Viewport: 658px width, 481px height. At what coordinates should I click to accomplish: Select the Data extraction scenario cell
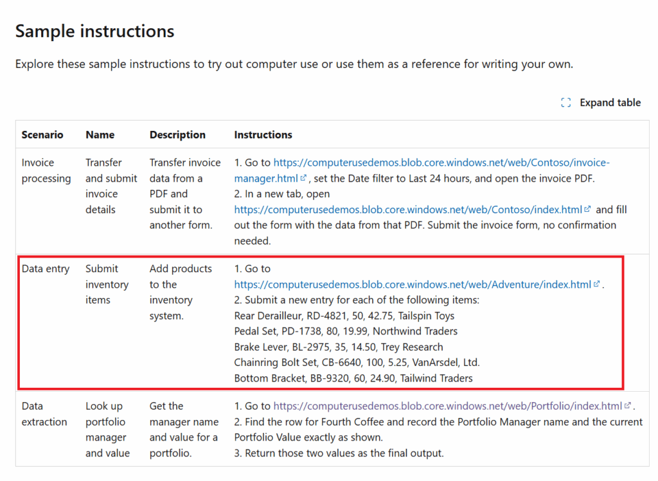pos(44,414)
